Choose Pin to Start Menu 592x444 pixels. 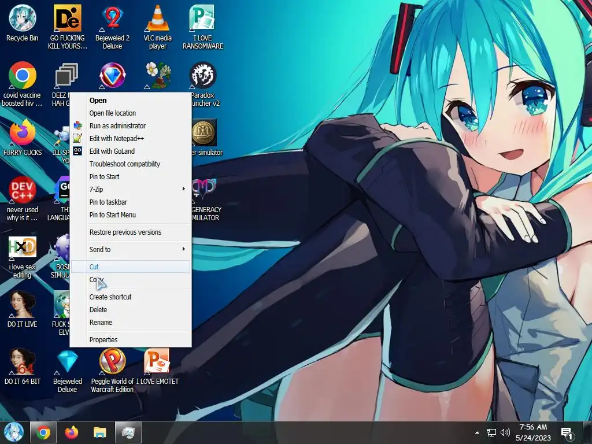(131, 215)
